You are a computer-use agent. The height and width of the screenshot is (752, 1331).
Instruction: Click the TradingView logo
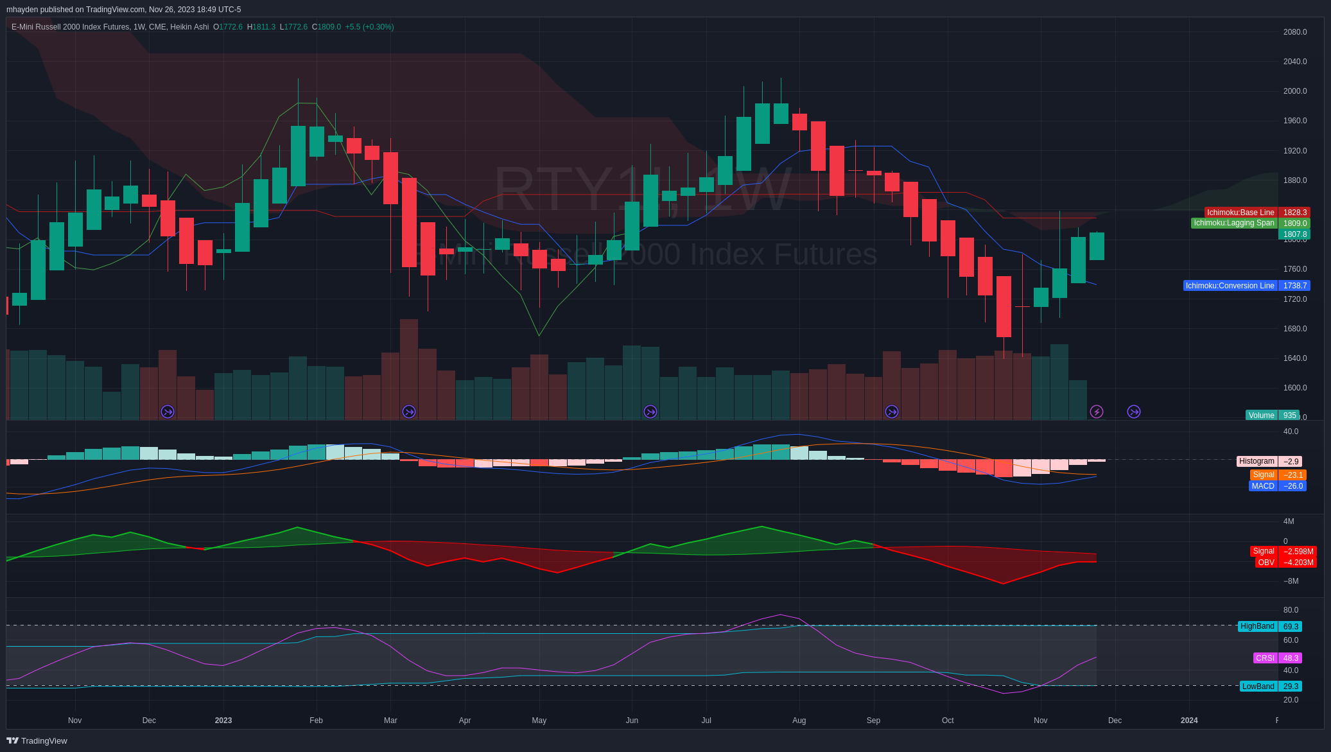[37, 740]
